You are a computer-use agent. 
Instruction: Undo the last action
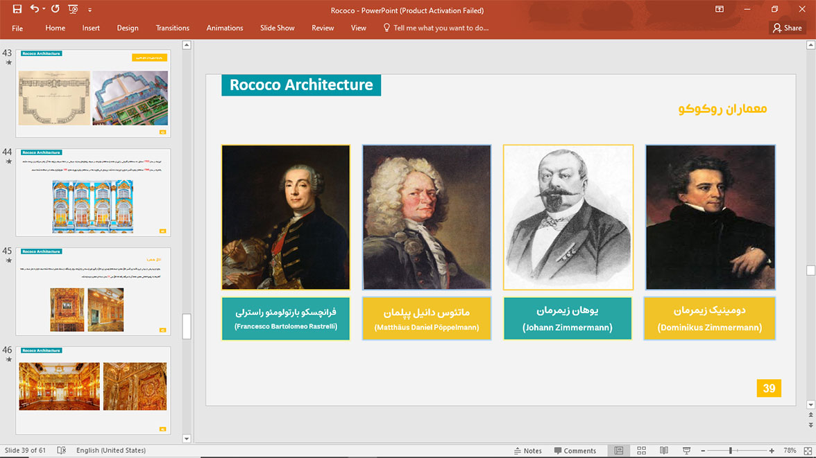tap(35, 9)
